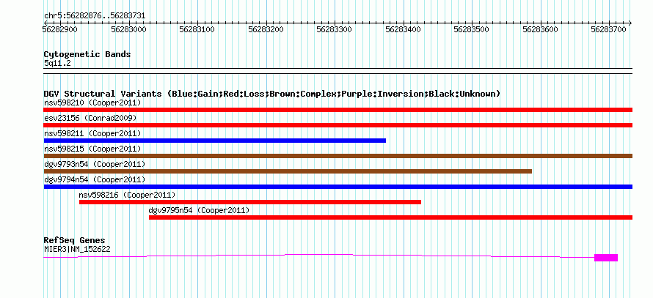Open the nsv598210 (Cooper2011) label
Image resolution: width=653 pixels, height=298 pixels.
pos(92,103)
